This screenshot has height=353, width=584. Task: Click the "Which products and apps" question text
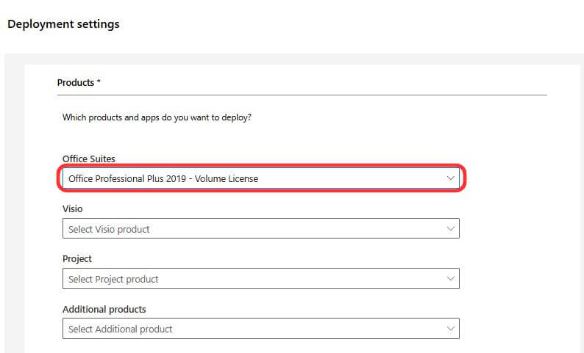point(157,117)
